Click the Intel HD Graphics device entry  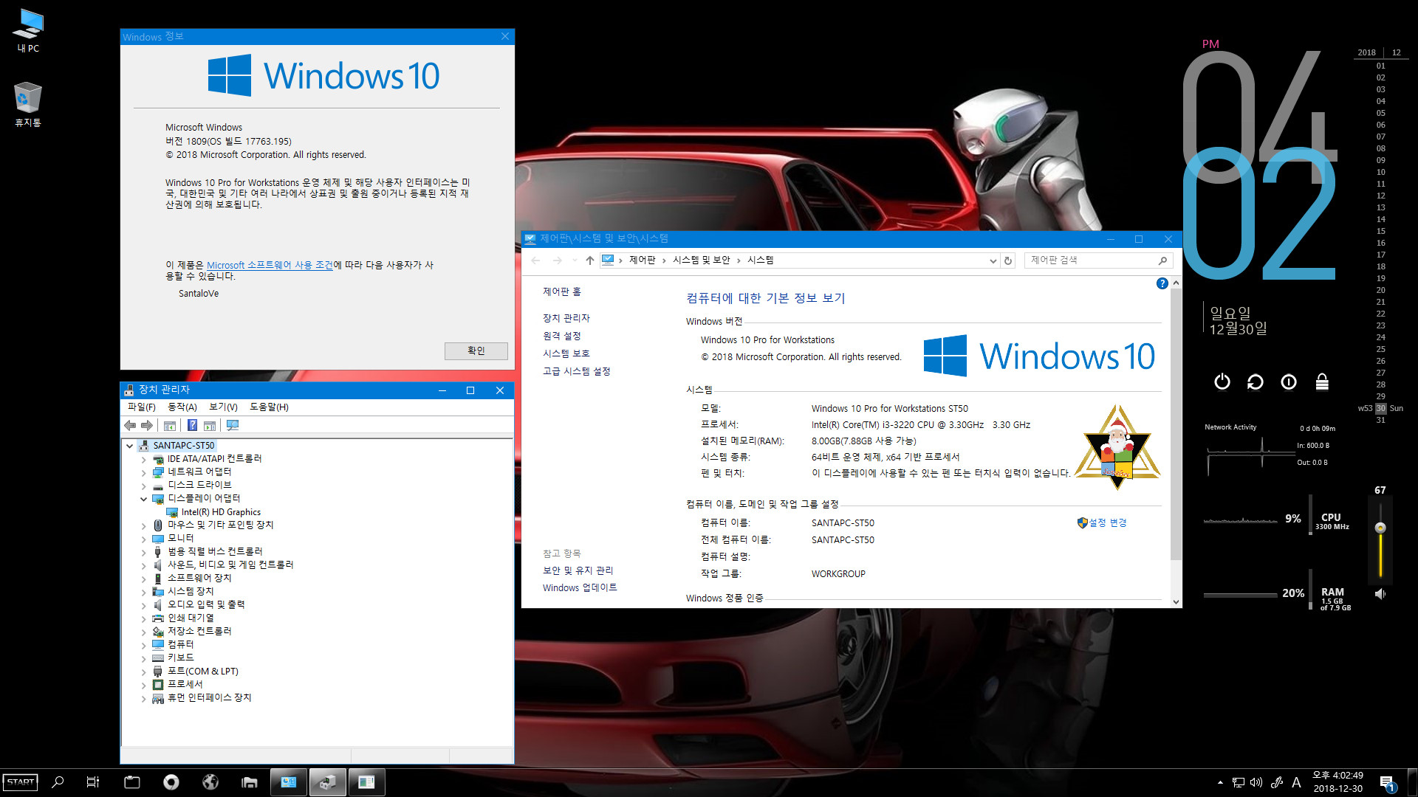tap(220, 511)
